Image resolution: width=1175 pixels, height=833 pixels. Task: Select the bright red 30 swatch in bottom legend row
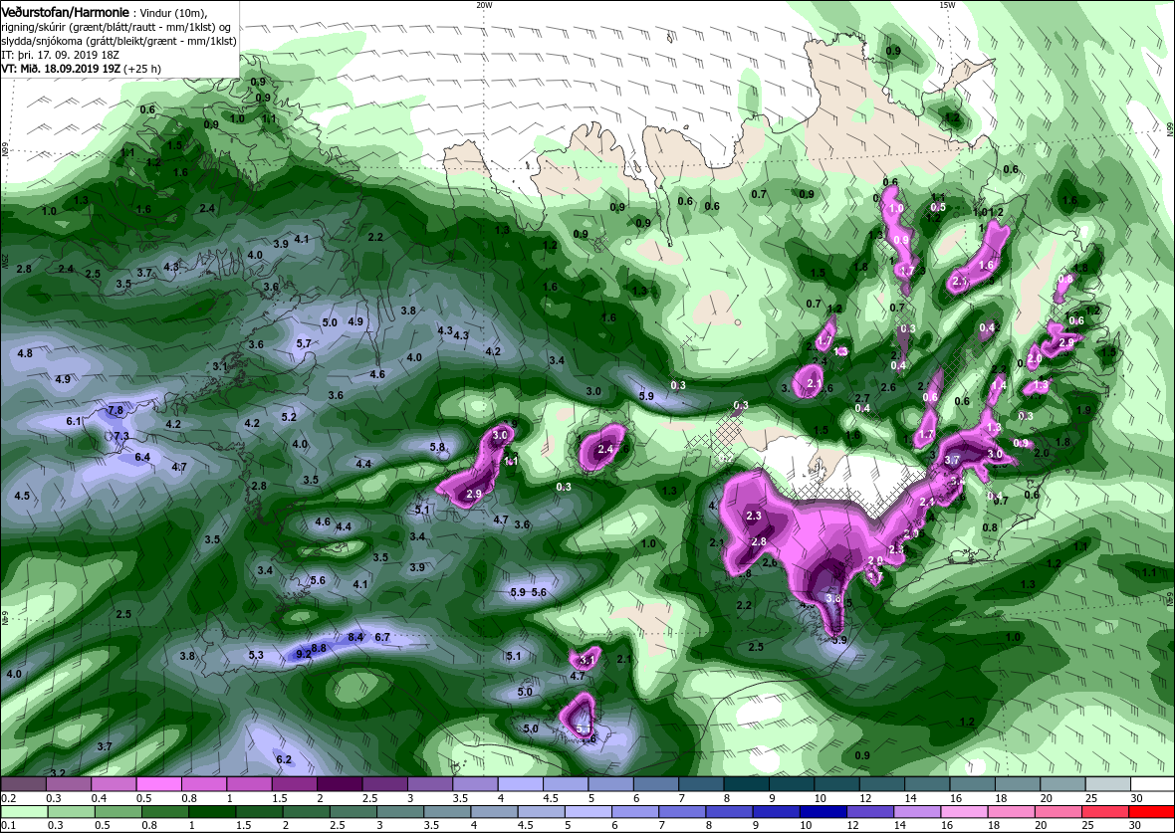1152,813
